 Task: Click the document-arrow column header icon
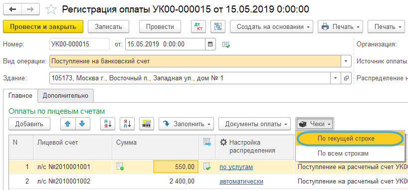(207, 142)
